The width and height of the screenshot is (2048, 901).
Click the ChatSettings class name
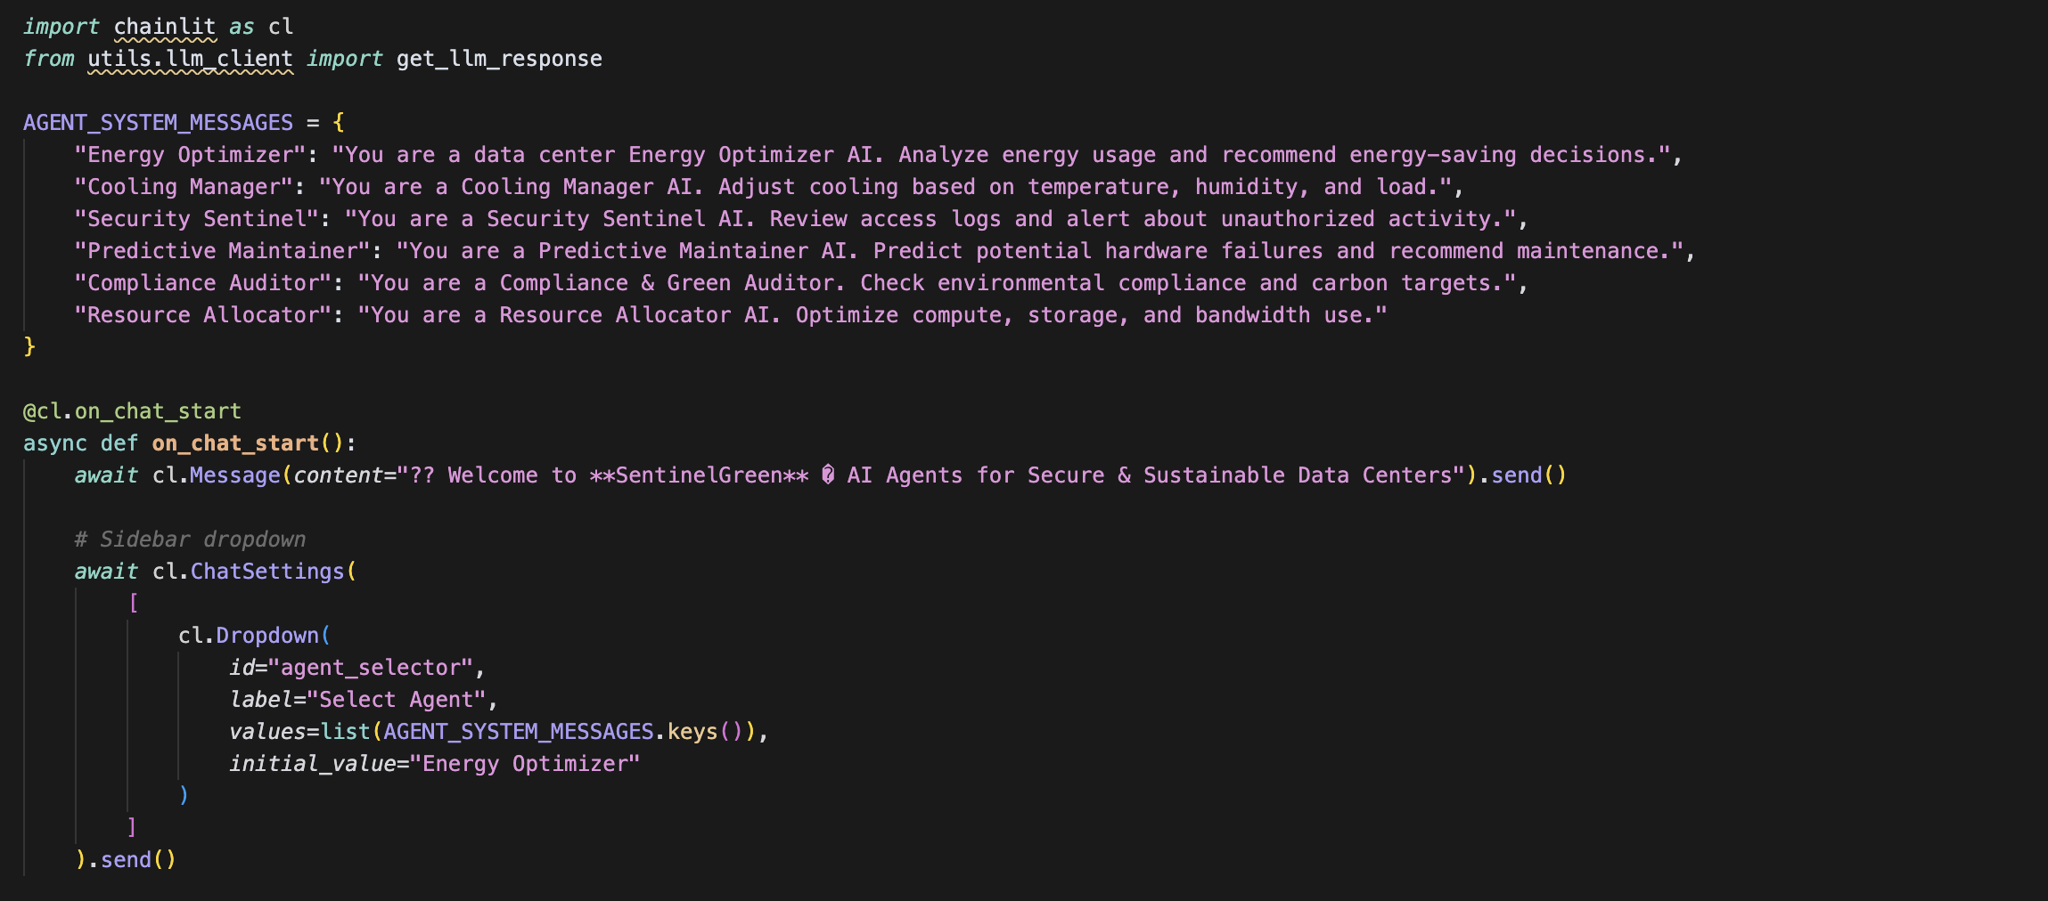coord(267,572)
